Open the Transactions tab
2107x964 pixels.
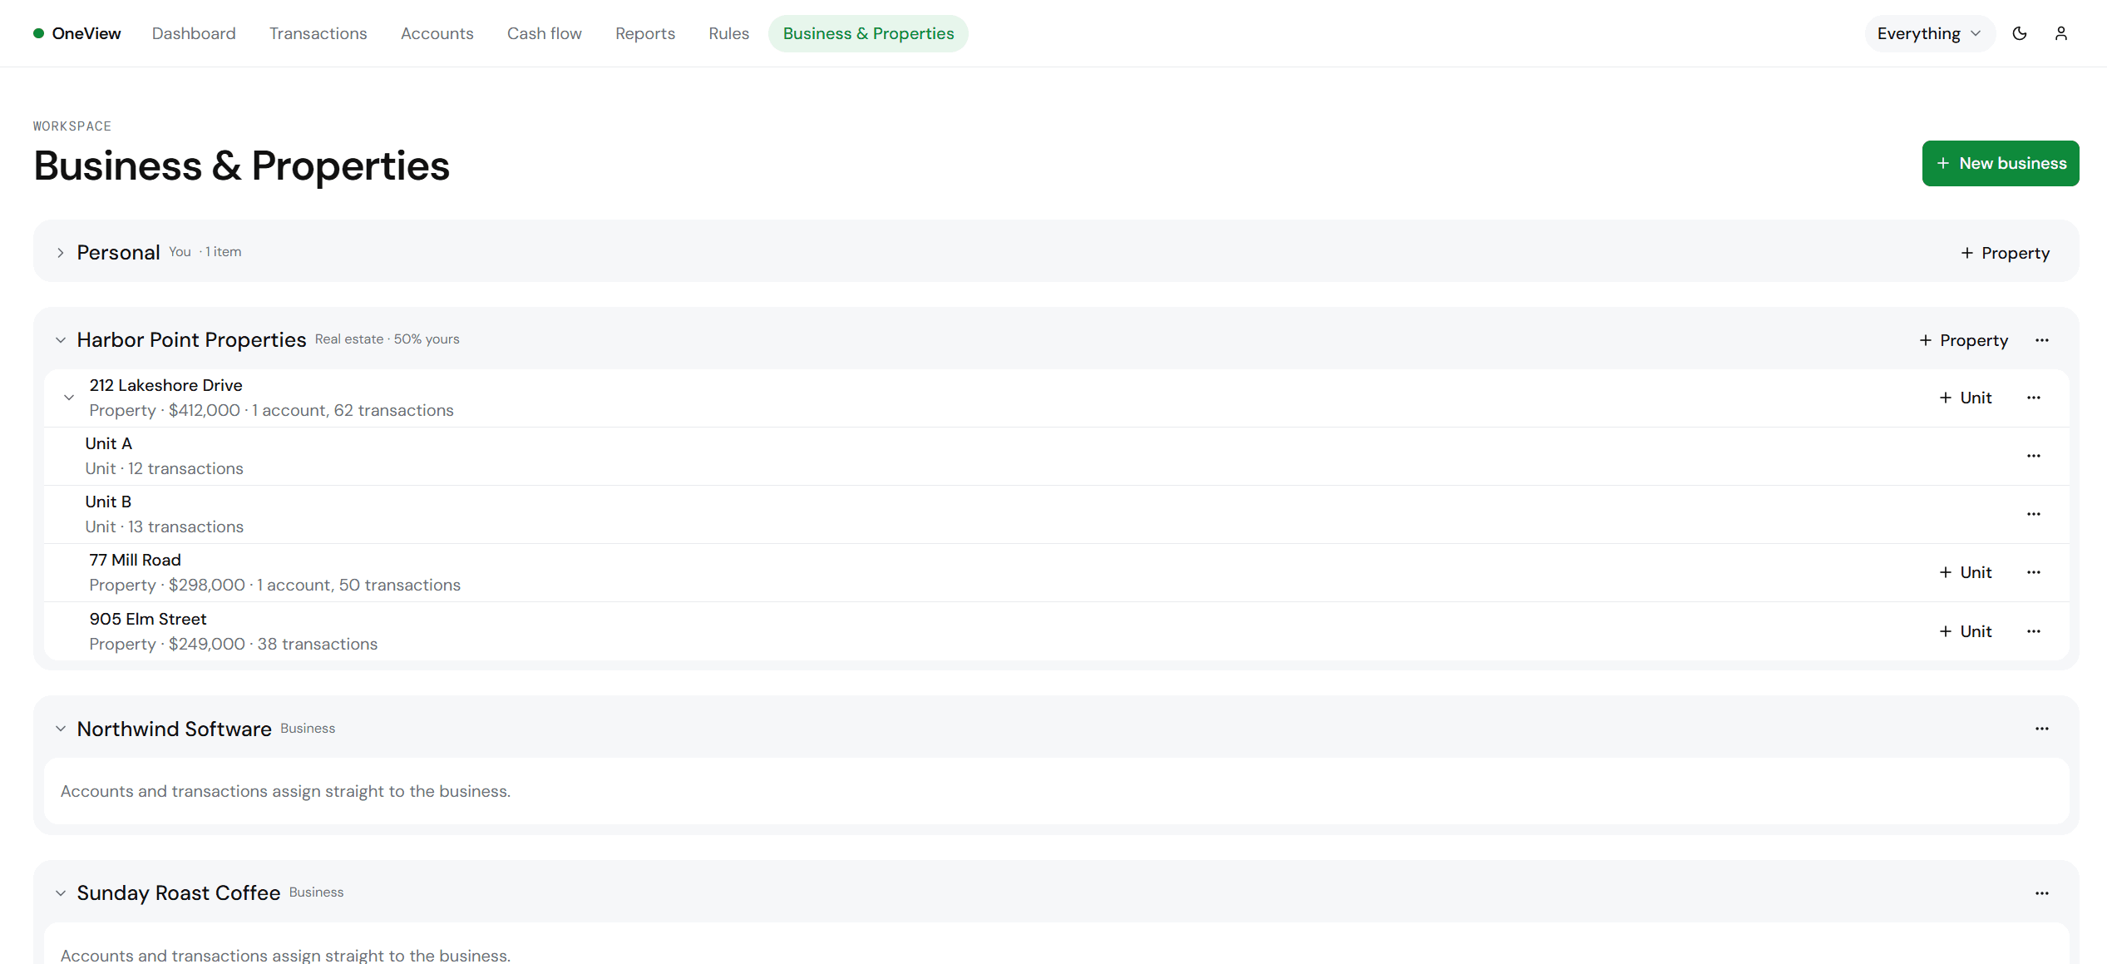(318, 33)
